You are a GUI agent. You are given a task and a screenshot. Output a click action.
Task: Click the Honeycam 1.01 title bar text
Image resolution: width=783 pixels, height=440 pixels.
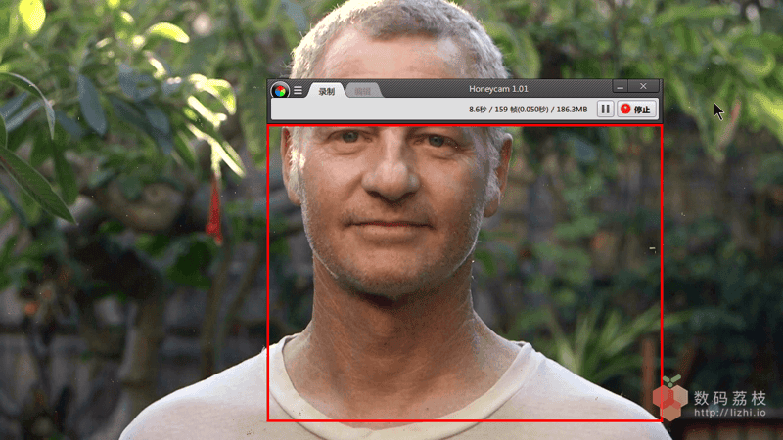[498, 89]
